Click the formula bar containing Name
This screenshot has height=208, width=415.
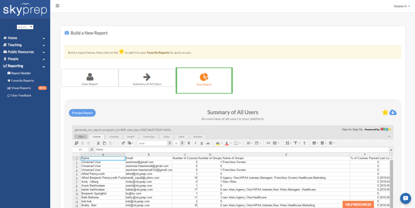click(x=242, y=150)
